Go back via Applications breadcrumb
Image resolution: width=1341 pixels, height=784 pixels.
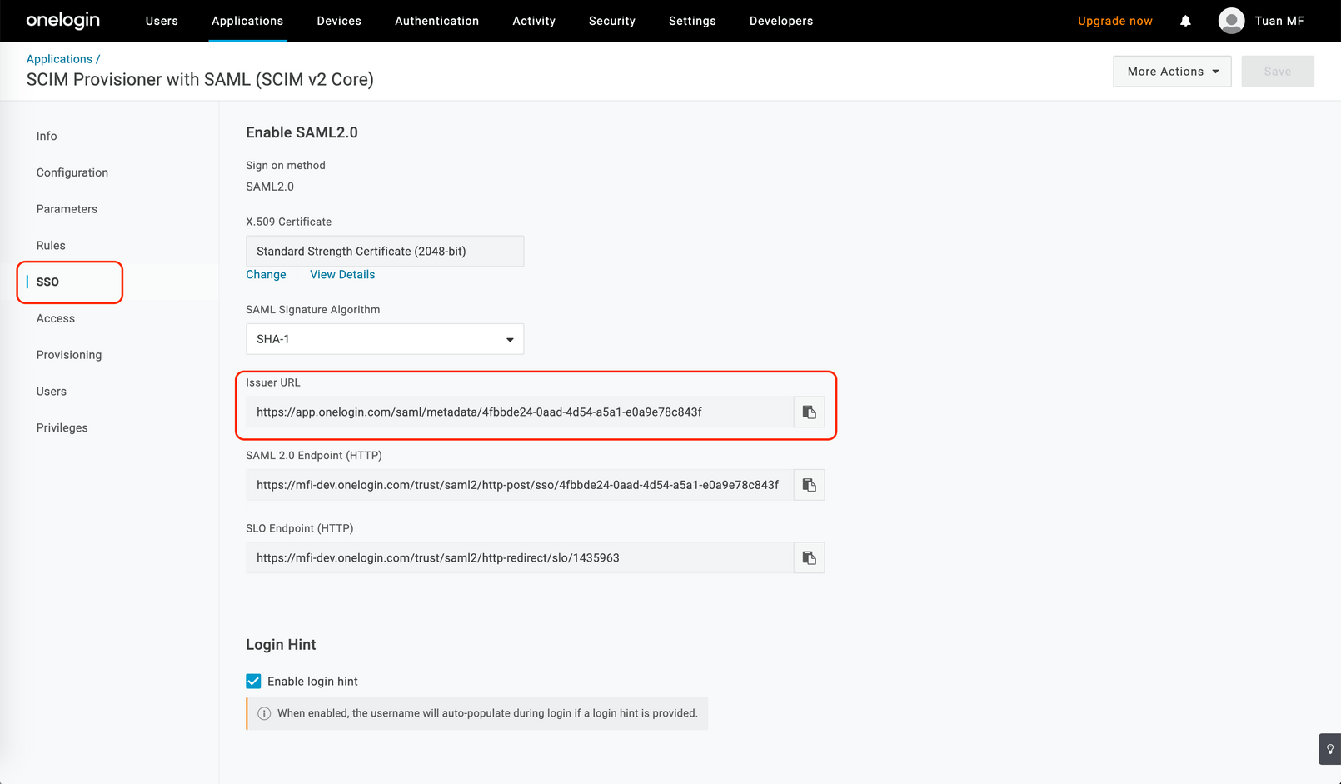point(59,59)
